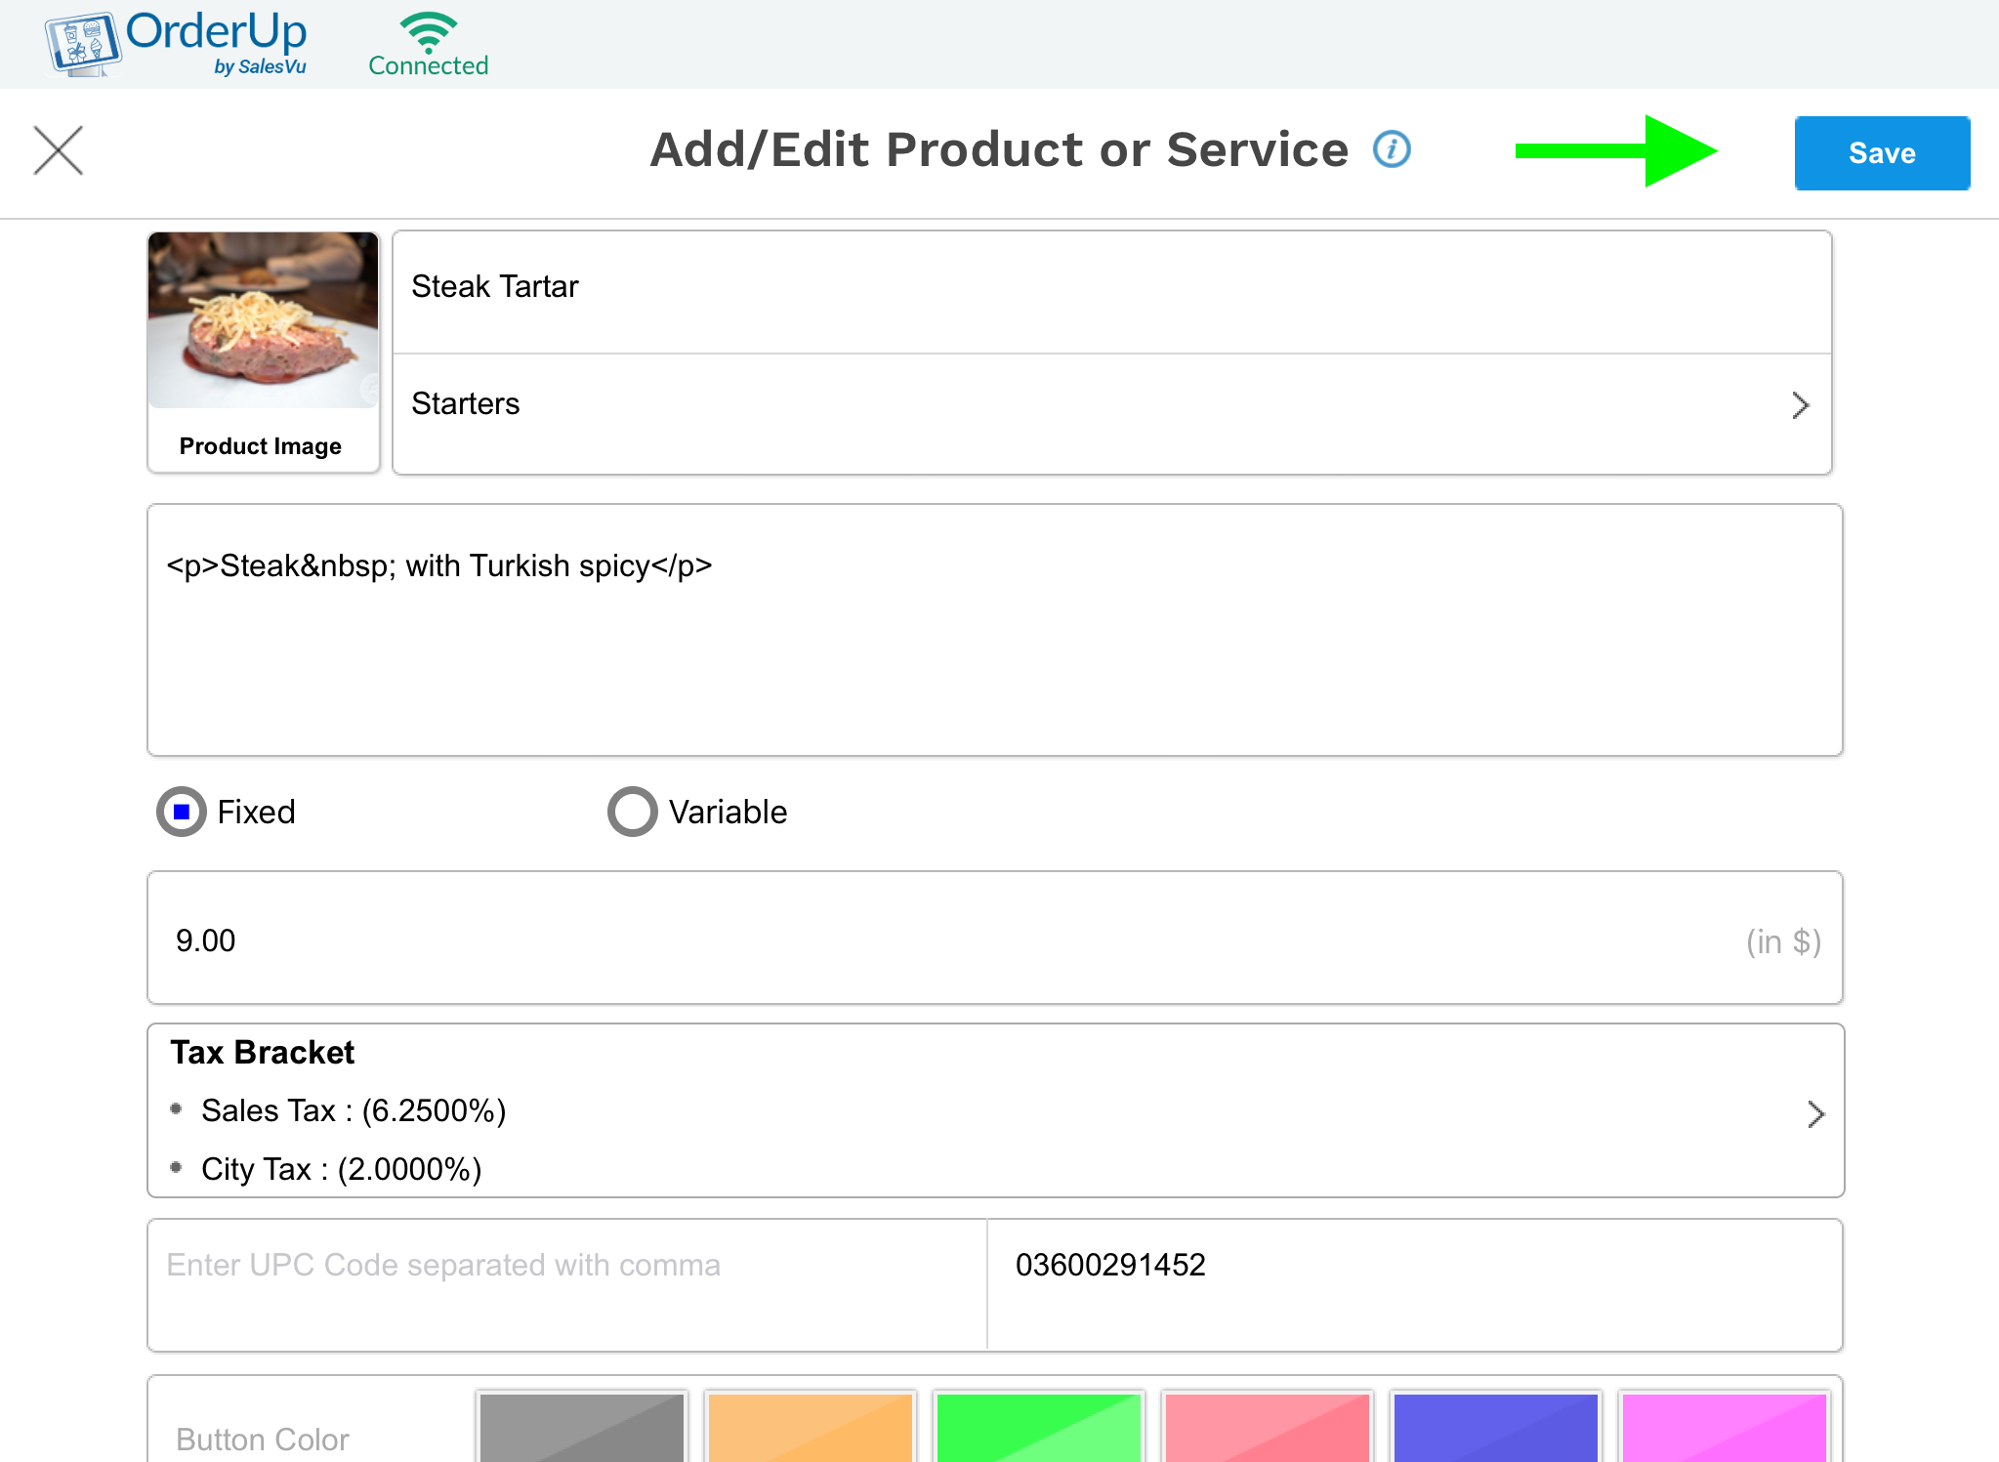Open the Starters category chevron
This screenshot has height=1462, width=1999.
pos(1800,405)
